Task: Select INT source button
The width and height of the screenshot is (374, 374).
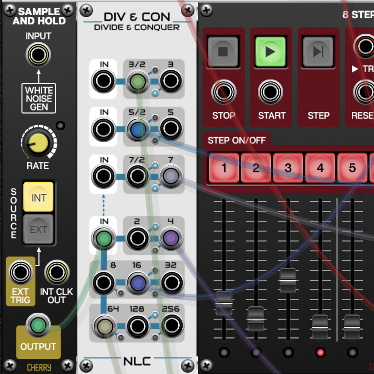Action: tap(38, 197)
